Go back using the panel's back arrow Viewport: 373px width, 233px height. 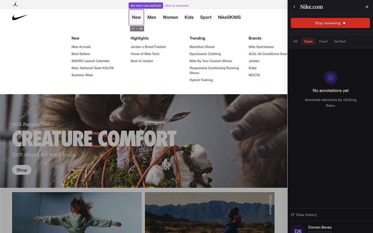(x=294, y=7)
